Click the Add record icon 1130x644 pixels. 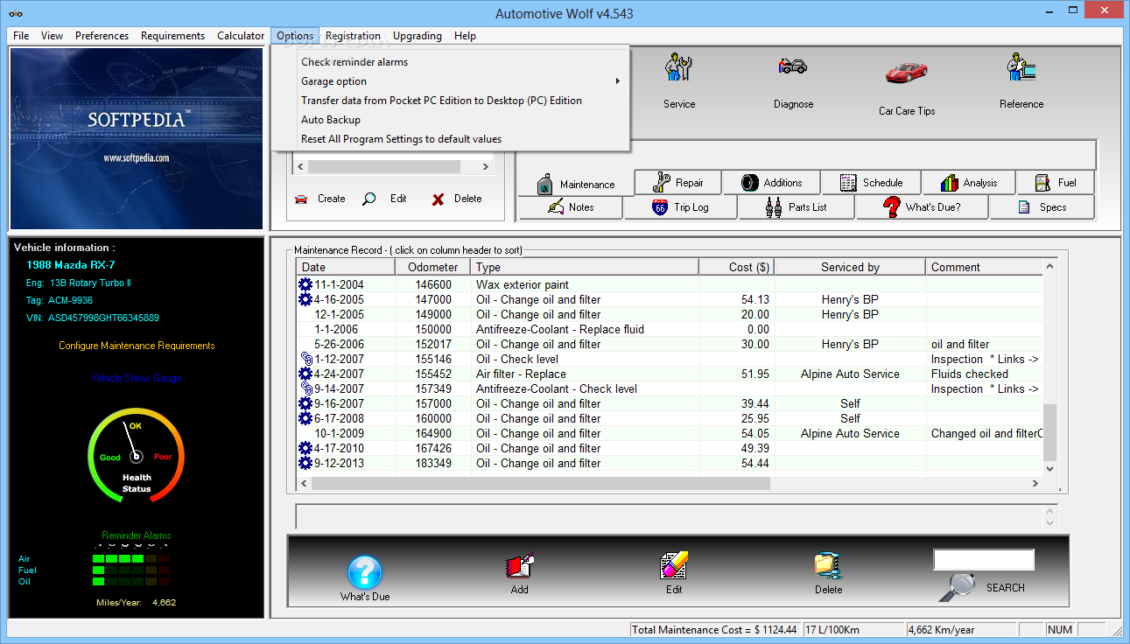pyautogui.click(x=520, y=565)
